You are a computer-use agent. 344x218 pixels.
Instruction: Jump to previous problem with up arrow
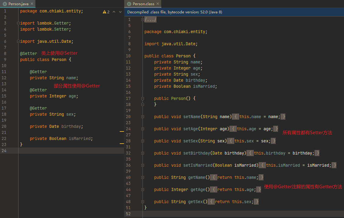[114, 12]
